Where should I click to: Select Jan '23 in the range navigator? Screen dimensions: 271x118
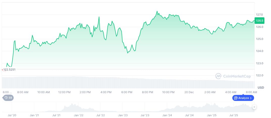click(x=123, y=115)
